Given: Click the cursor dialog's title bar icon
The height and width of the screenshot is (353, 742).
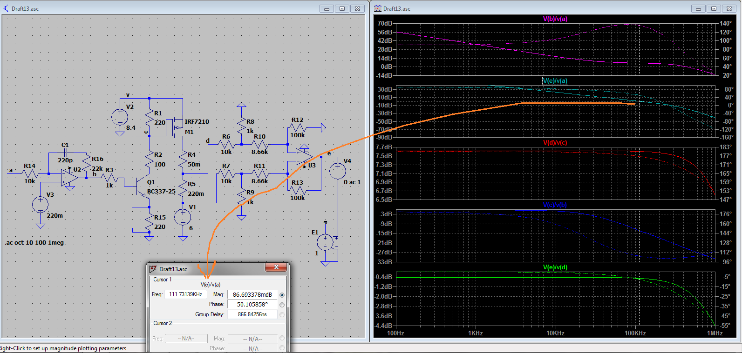Looking at the screenshot, I should coord(153,269).
